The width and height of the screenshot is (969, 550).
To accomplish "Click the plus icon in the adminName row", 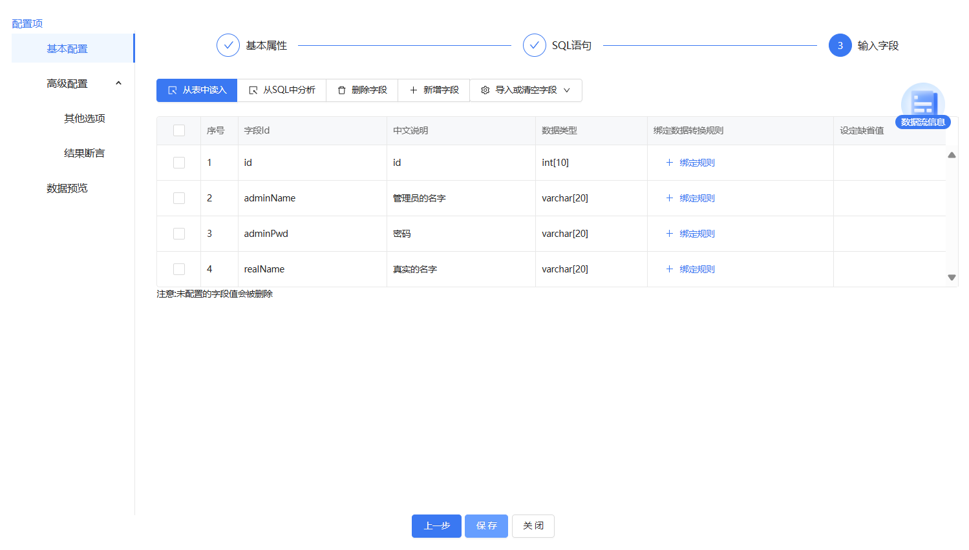I will tap(670, 198).
